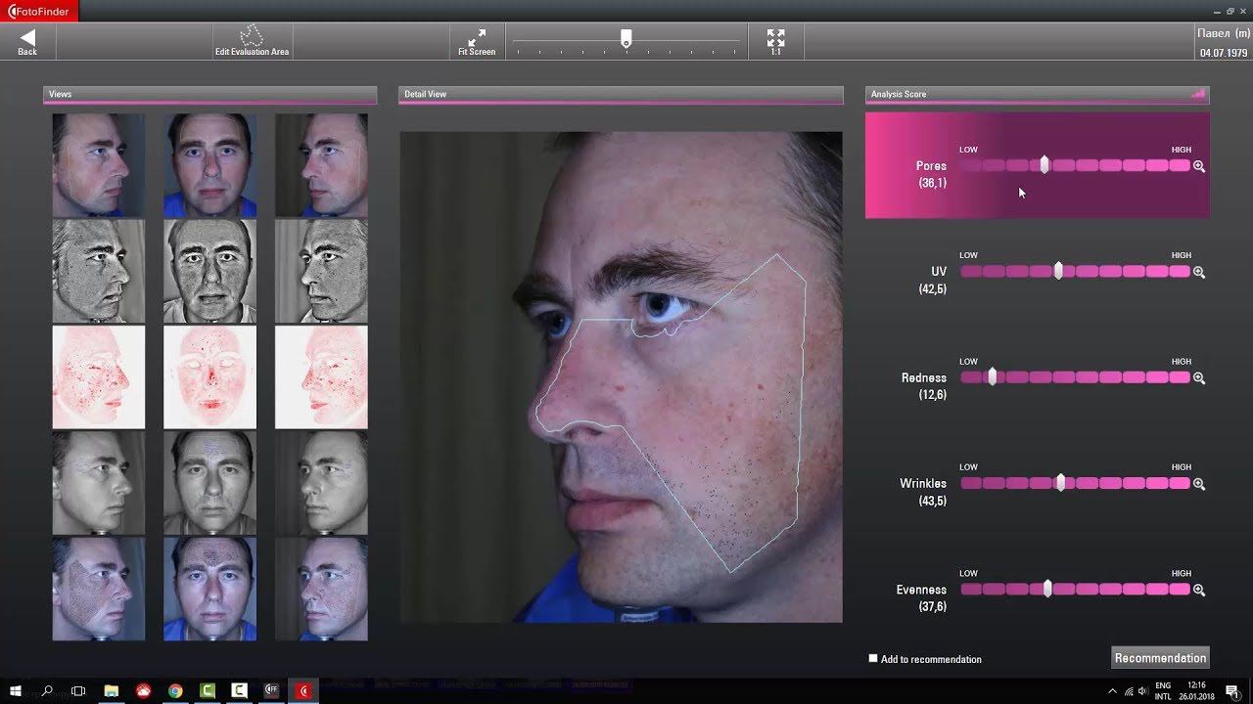Click the Analysis Score panel header
Viewport: 1253px width, 704px height.
(x=1038, y=95)
